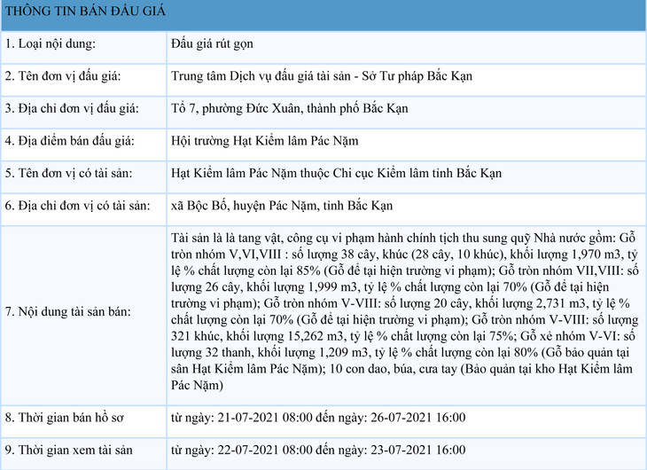Viewport: 647px width, 470px height.
Task: Select the 'Địa chỉ đơn vị đấu giá' label
Action: tap(71, 109)
